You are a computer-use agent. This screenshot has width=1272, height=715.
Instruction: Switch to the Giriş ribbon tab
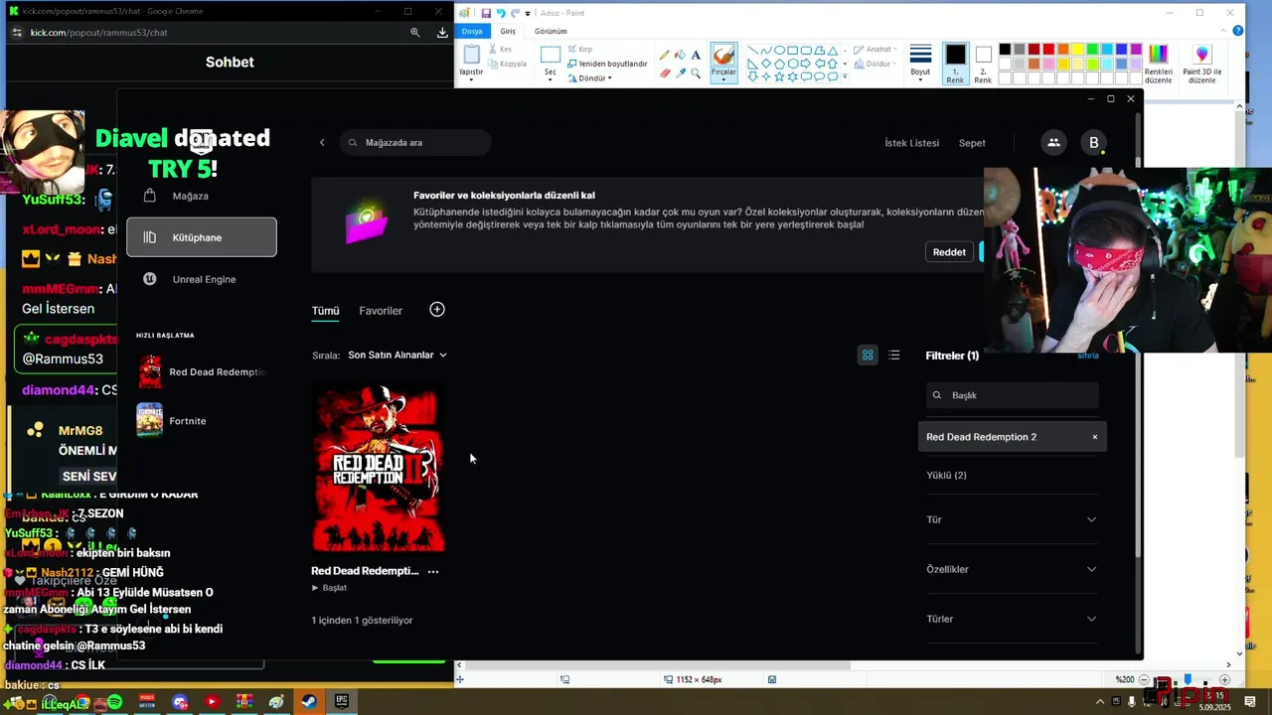point(508,31)
